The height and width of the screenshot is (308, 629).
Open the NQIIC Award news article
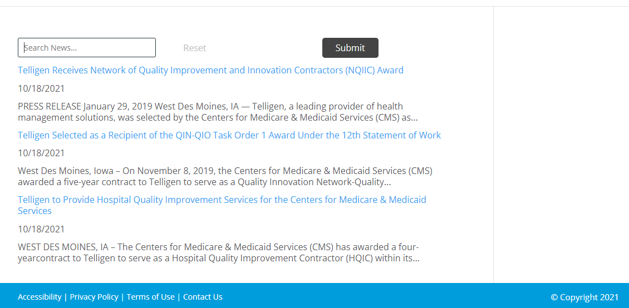[210, 70]
